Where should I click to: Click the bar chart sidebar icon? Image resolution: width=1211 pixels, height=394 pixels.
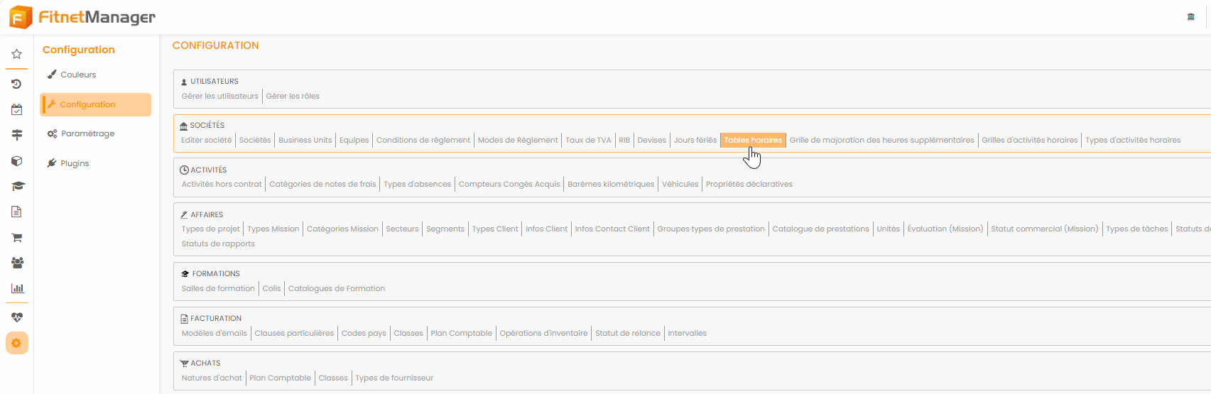click(x=17, y=288)
